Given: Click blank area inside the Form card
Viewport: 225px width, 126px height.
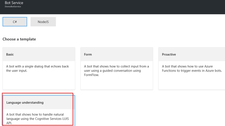Looking at the screenshot, I should 117,83.
